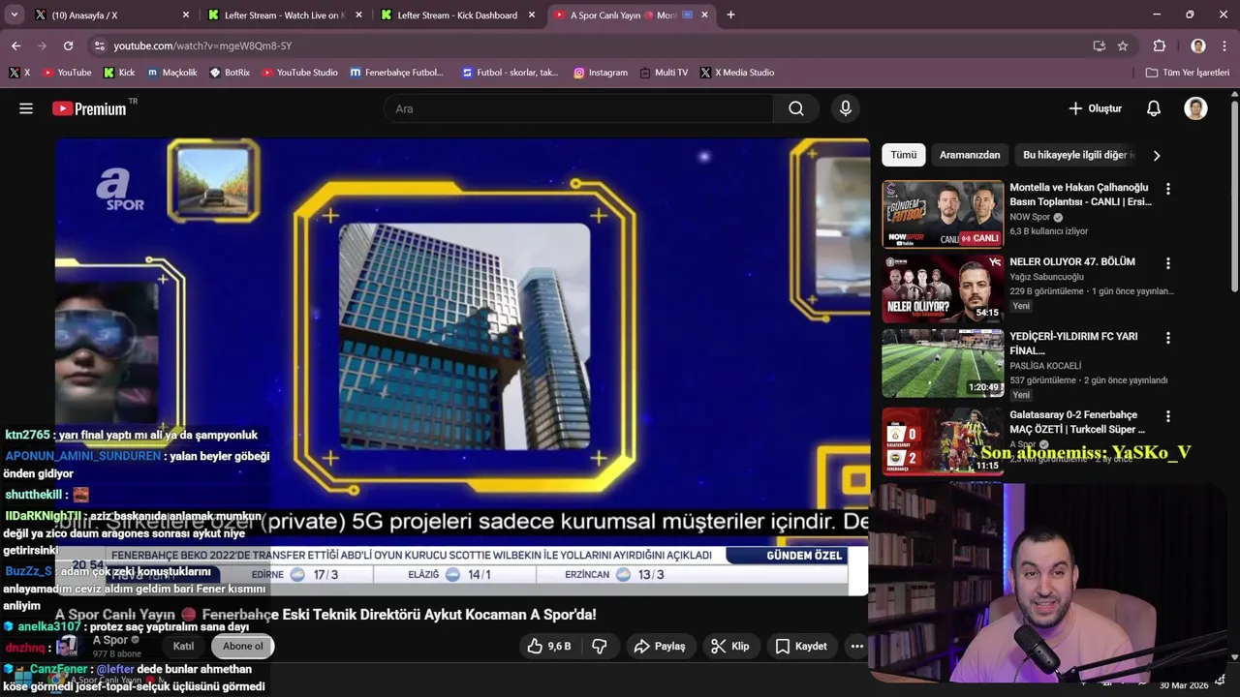Open options for Galatasaray 0-2 Fenerbahçe video
The image size is (1240, 697).
(x=1167, y=416)
